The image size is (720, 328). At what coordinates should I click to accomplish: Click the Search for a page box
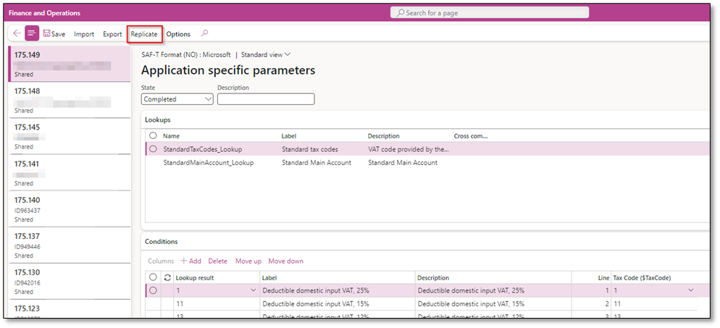490,12
